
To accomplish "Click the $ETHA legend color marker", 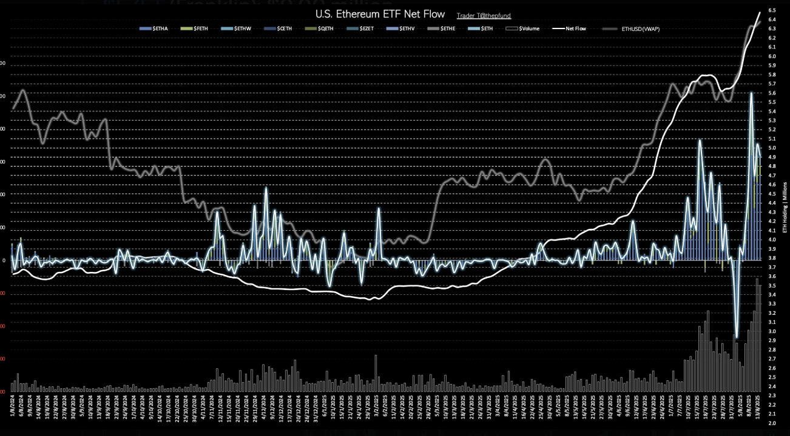I will click(145, 28).
